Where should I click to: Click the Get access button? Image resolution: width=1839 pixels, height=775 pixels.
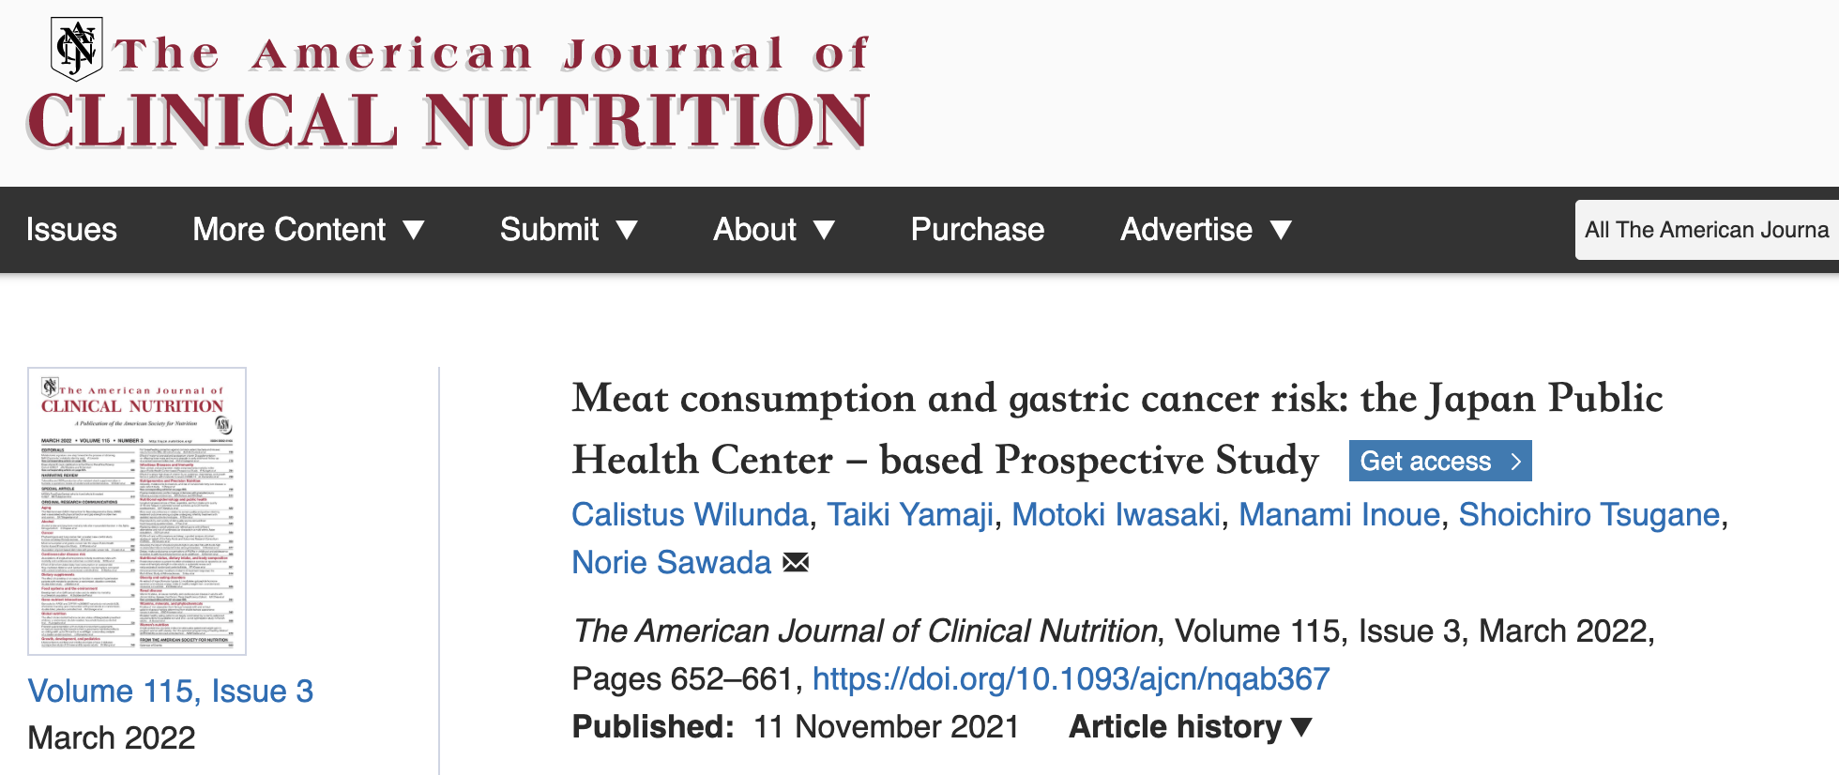[1440, 461]
